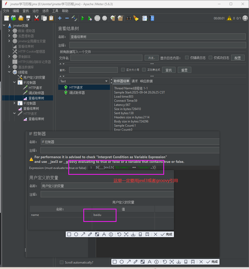Viewport: 249px width, 269px height.
Task: Expand the 录制脚本 tree node
Action: pos(9,56)
